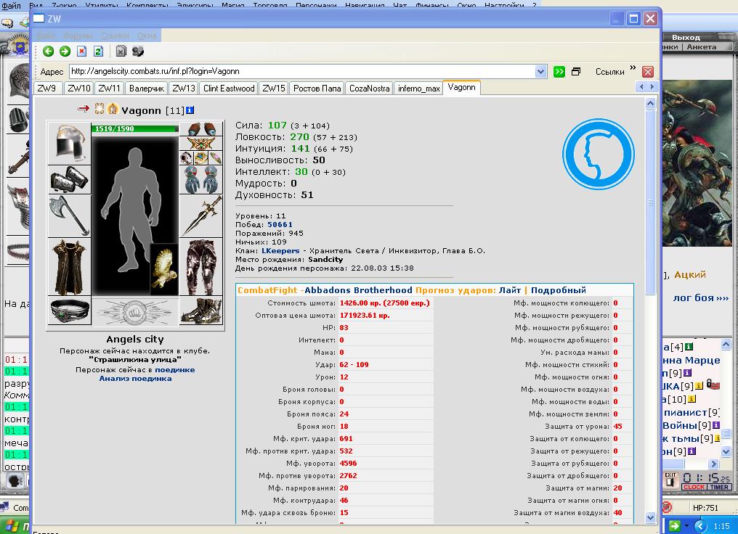Open the Валерчик tab

point(147,89)
